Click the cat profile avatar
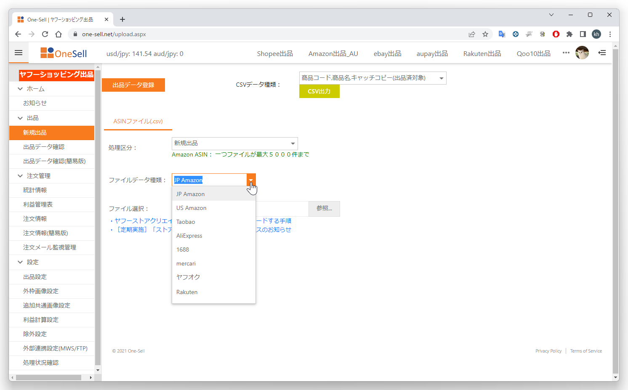Screen dimensions: 628x390 coord(582,53)
